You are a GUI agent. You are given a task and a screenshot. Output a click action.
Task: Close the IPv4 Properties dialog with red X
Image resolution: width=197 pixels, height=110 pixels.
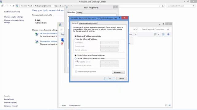[x=125, y=18]
